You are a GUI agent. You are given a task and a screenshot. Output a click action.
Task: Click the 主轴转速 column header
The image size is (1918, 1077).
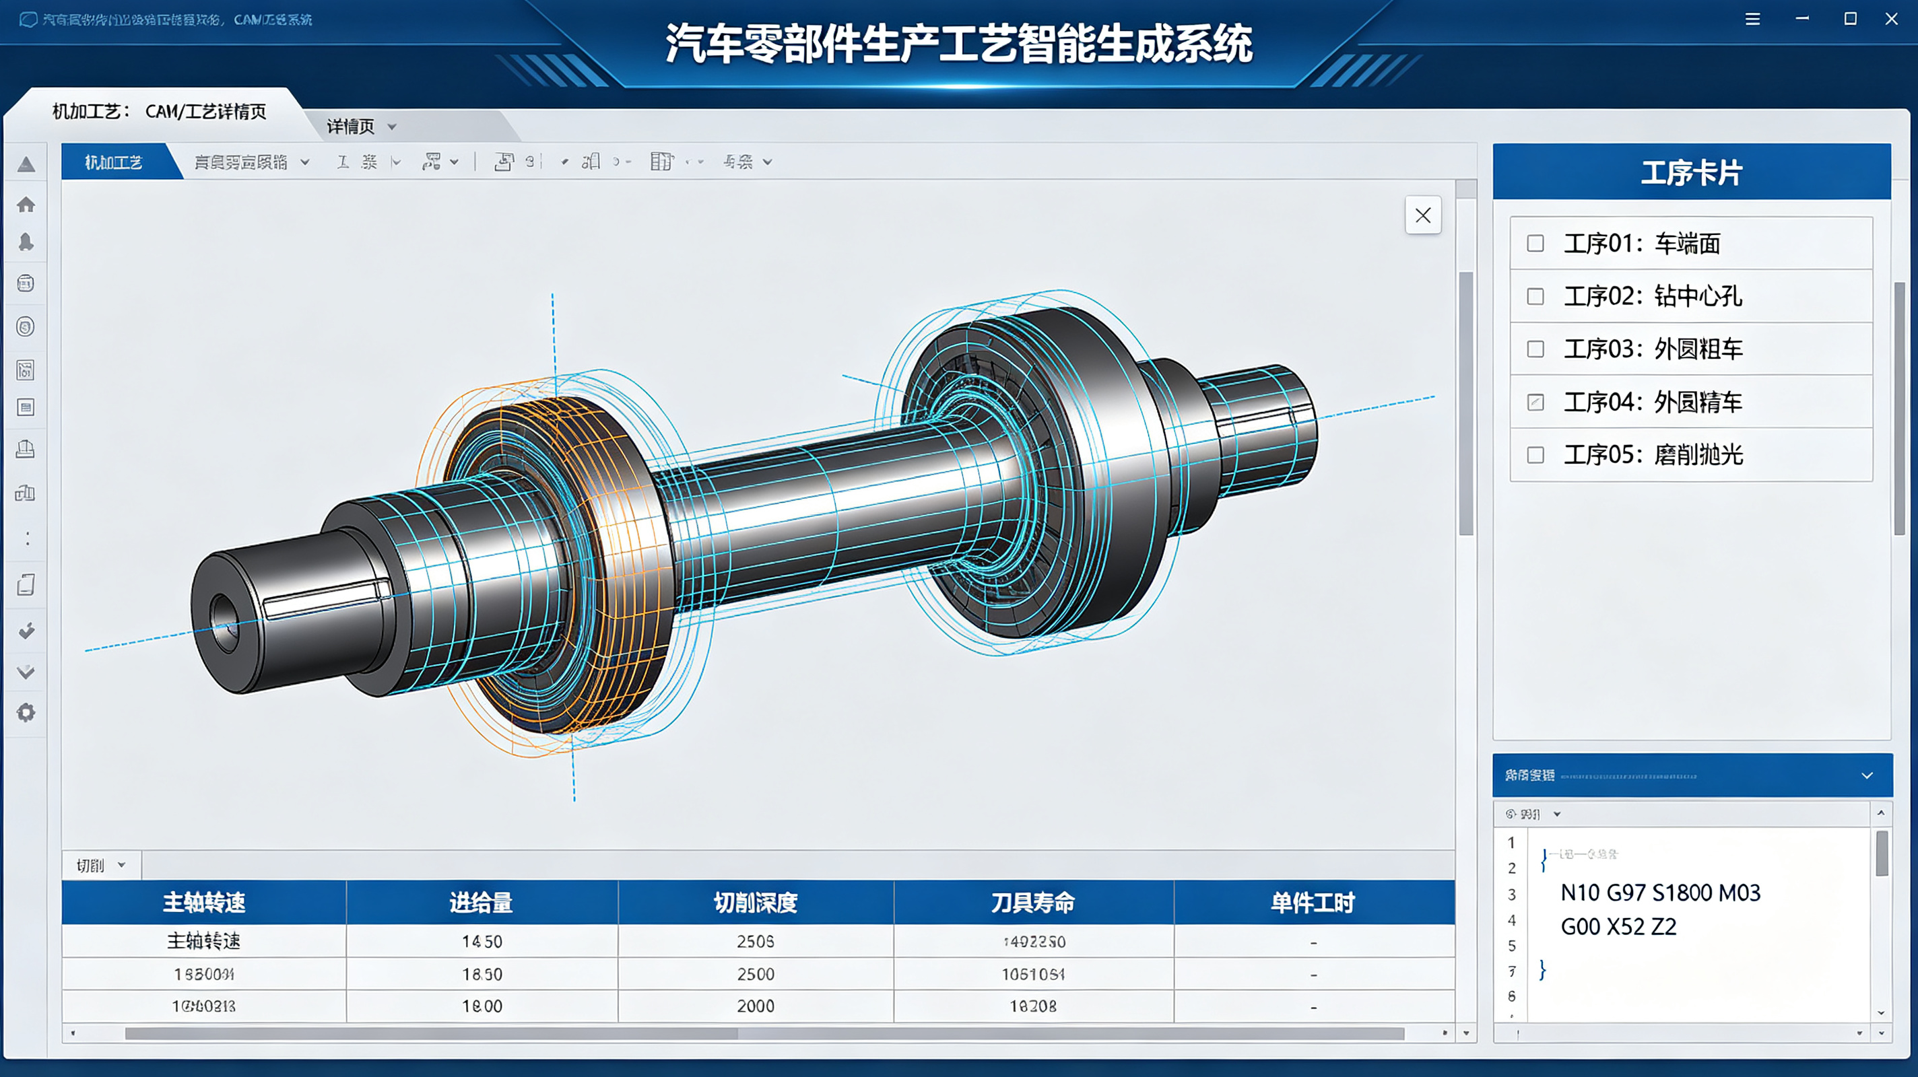(204, 903)
